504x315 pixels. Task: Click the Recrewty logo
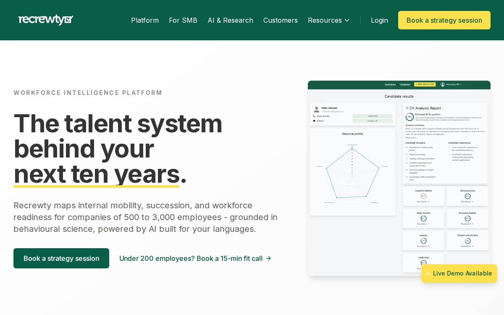[46, 20]
